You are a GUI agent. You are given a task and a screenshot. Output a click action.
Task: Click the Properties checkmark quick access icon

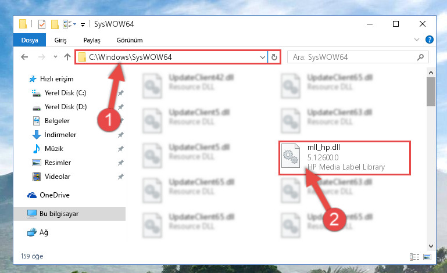(x=42, y=24)
